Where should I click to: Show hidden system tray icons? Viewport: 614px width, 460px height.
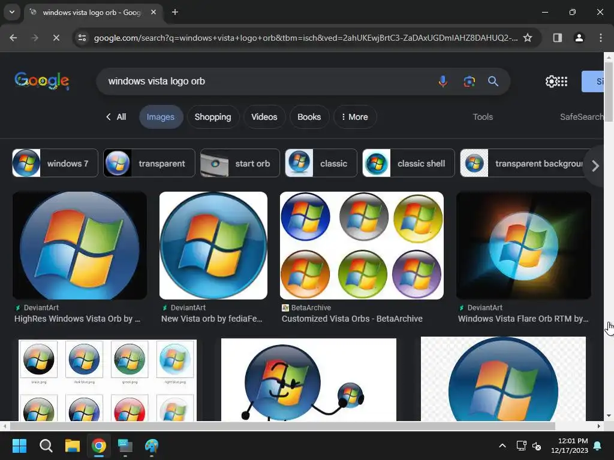pyautogui.click(x=502, y=446)
